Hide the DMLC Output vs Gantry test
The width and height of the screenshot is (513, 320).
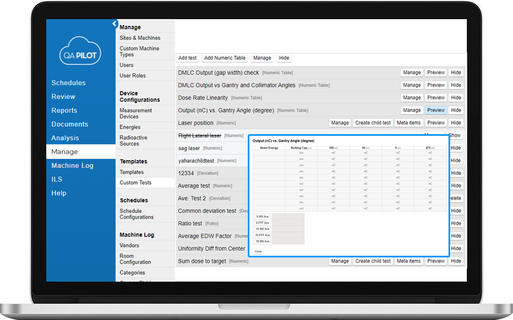(455, 85)
